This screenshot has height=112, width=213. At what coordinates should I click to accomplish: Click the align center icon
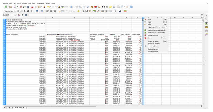tap(51, 11)
